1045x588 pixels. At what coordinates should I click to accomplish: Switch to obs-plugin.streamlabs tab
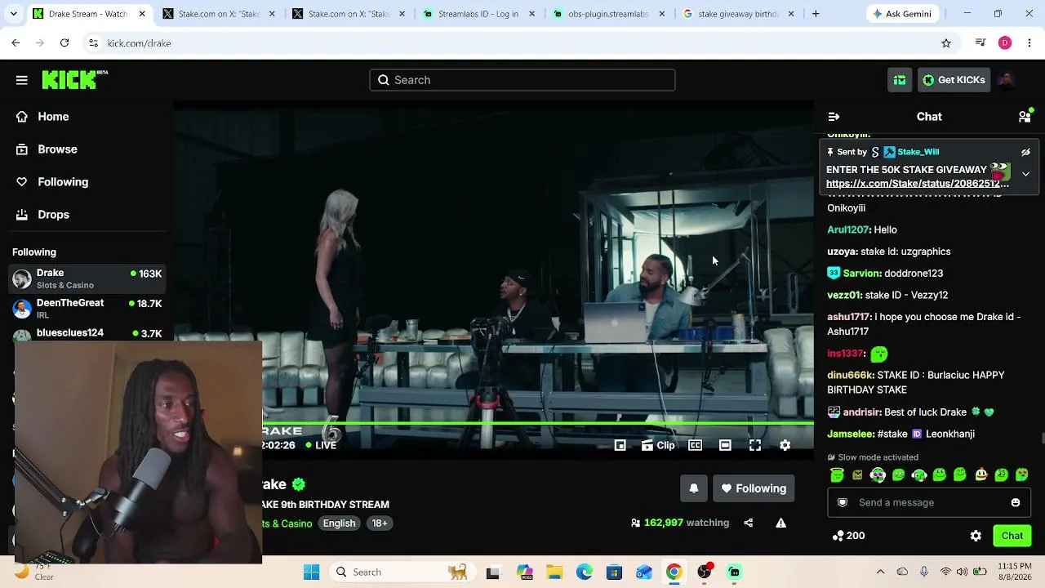coord(608,14)
